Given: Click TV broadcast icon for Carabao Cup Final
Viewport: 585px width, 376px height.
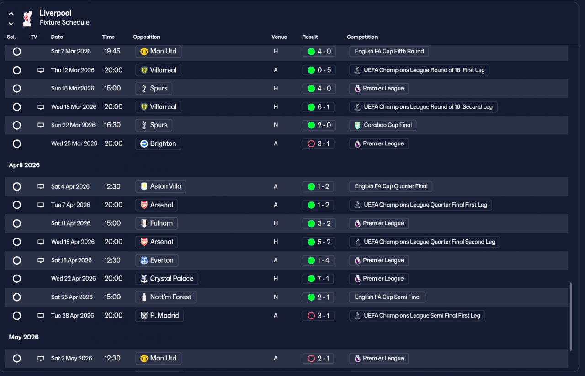Looking at the screenshot, I should (41, 125).
